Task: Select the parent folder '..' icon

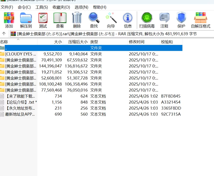Action: point(2,48)
